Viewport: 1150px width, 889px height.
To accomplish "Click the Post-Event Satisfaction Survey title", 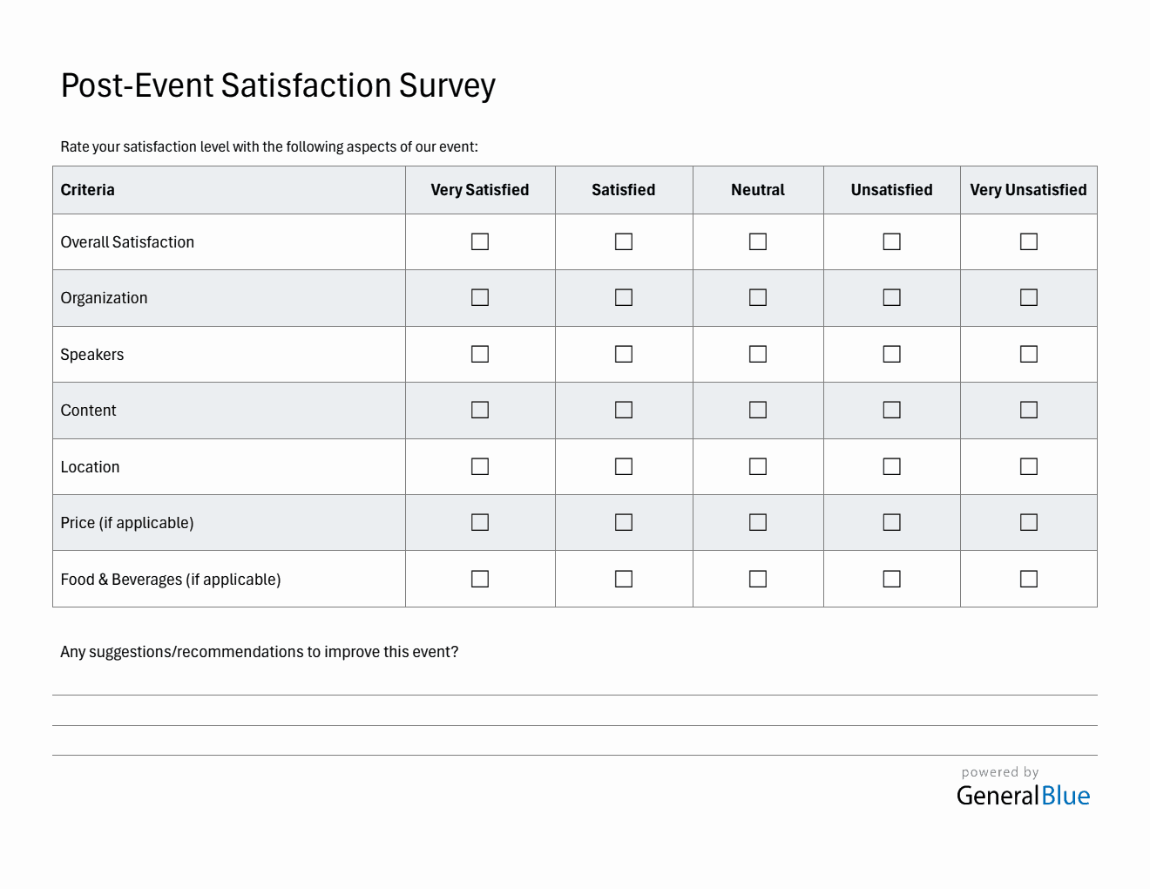I will [x=278, y=85].
